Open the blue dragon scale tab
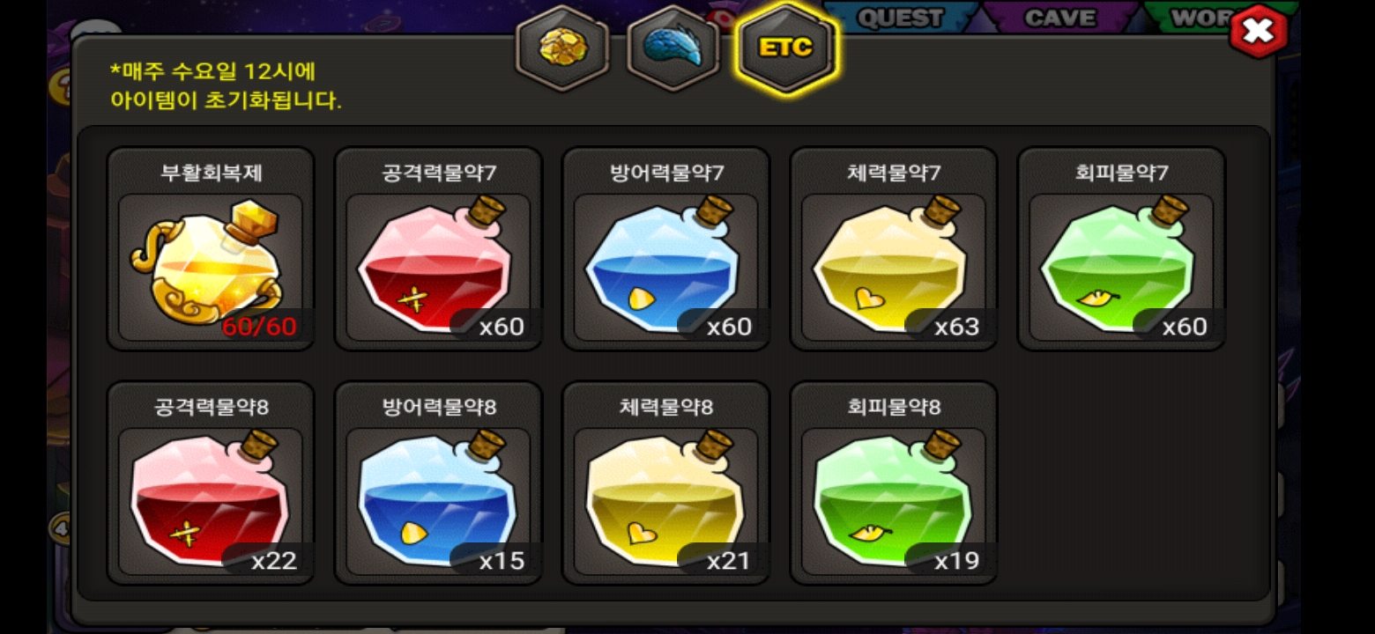The height and width of the screenshot is (634, 1375). coord(673,48)
